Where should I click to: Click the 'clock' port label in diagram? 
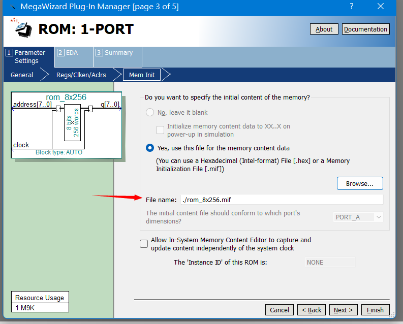21,145
